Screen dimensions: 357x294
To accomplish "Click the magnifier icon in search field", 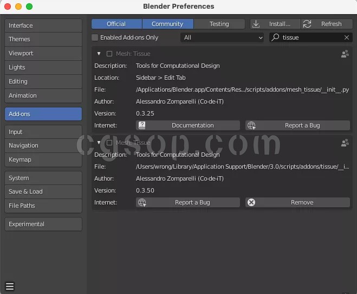I will [x=275, y=37].
